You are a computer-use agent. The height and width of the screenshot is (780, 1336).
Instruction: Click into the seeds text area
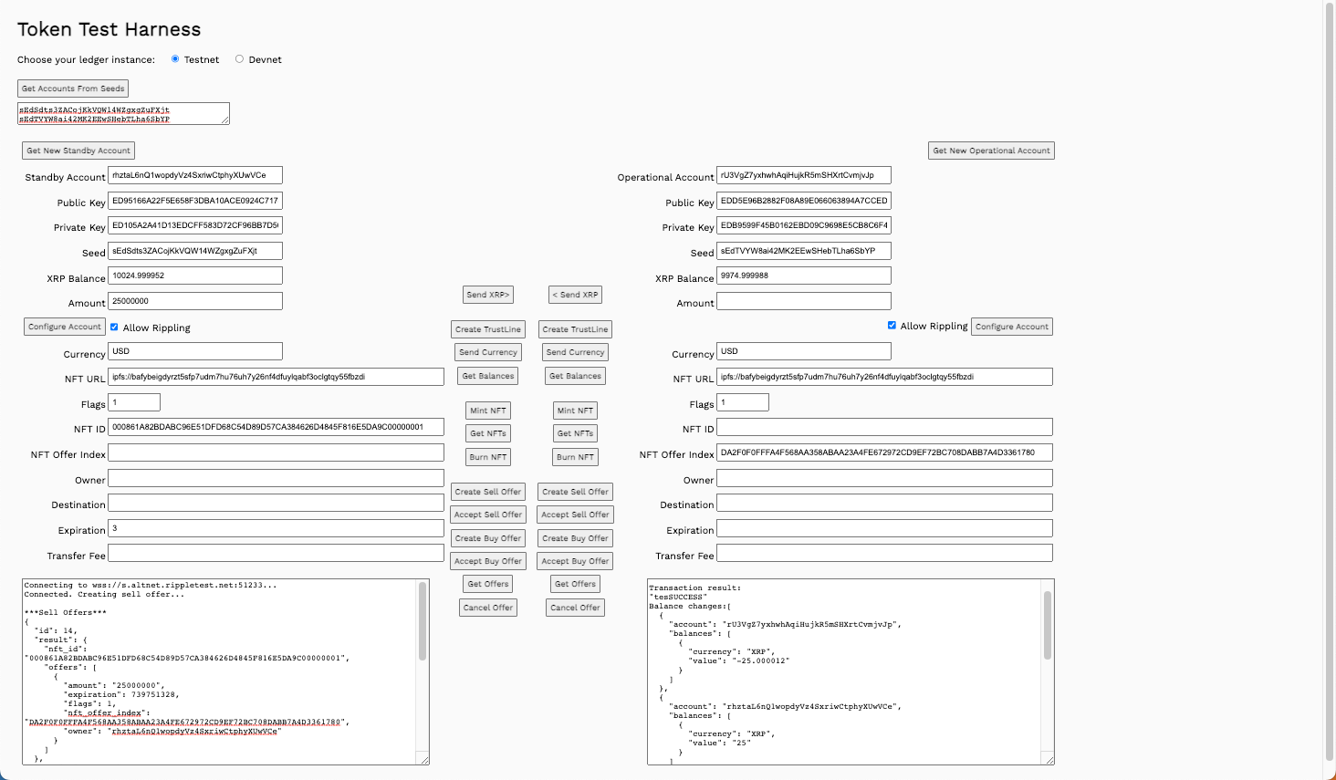(123, 113)
